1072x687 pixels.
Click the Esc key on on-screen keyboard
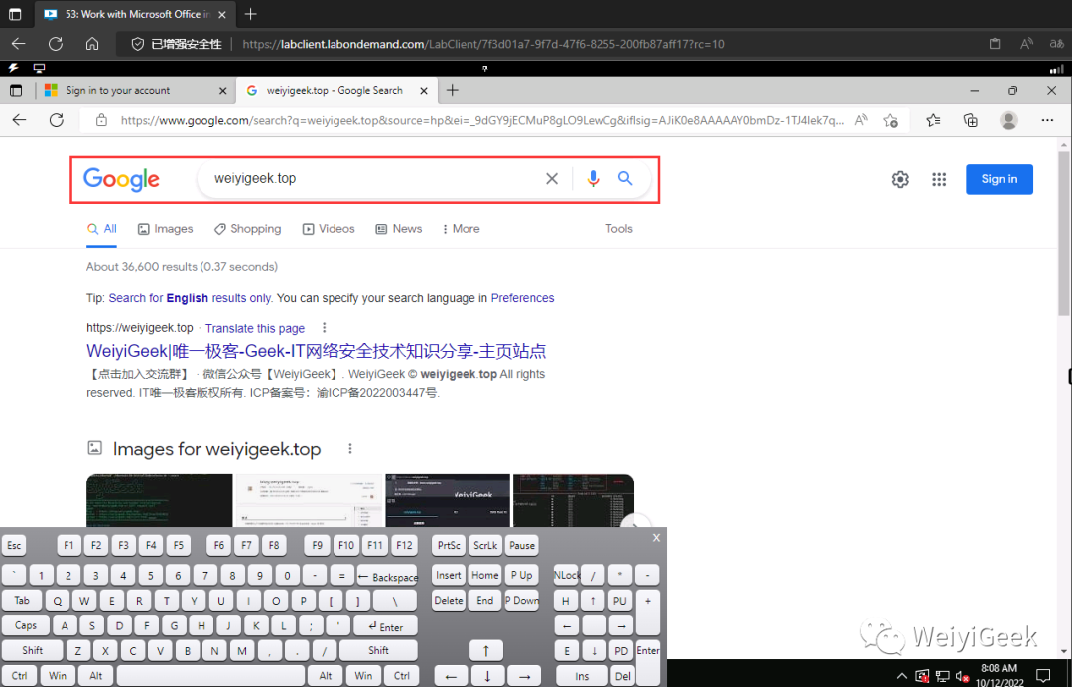click(x=14, y=545)
